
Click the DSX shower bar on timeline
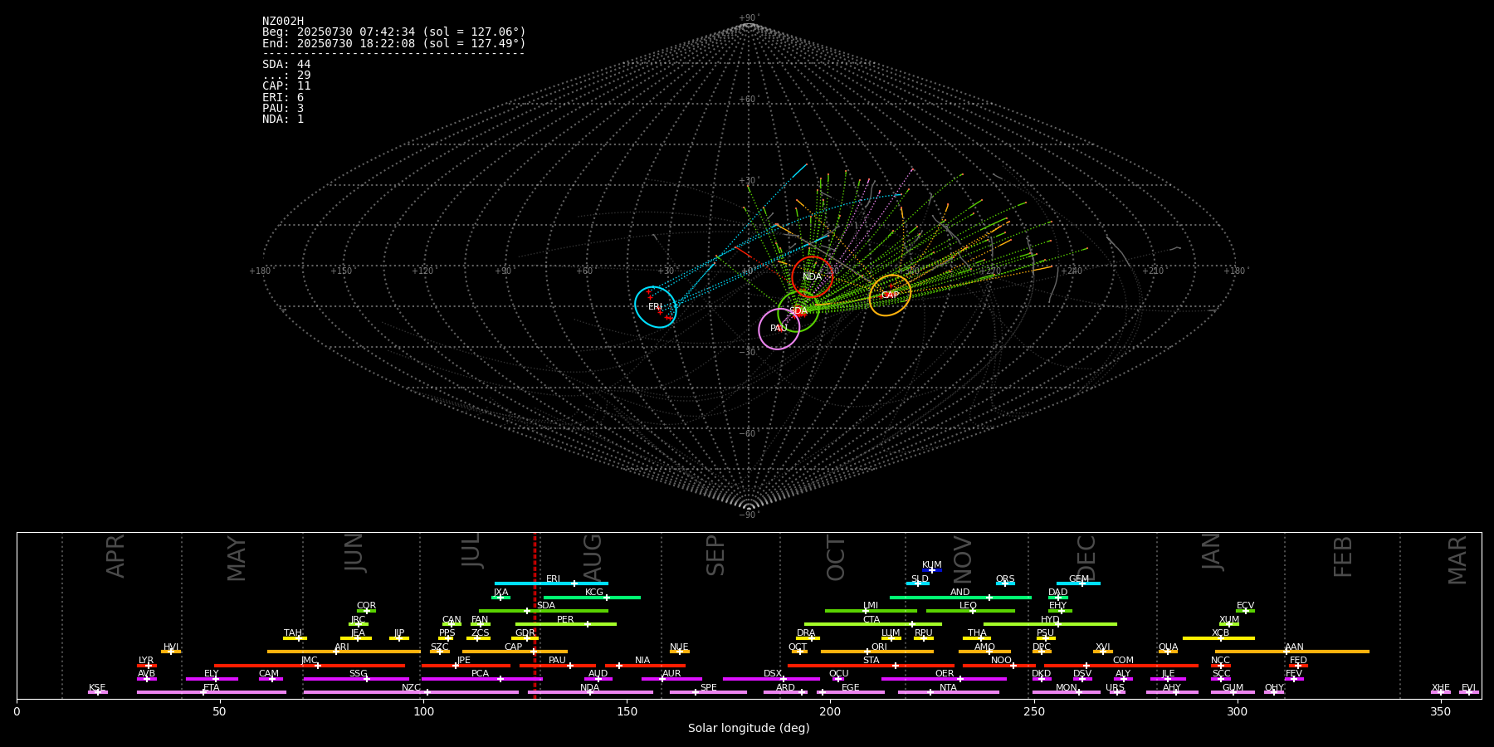(x=771, y=679)
